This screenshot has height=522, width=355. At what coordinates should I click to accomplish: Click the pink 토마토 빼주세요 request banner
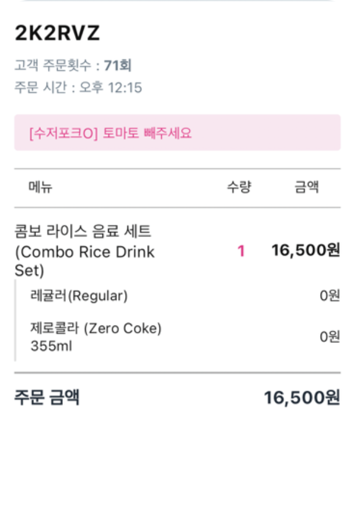click(x=177, y=133)
